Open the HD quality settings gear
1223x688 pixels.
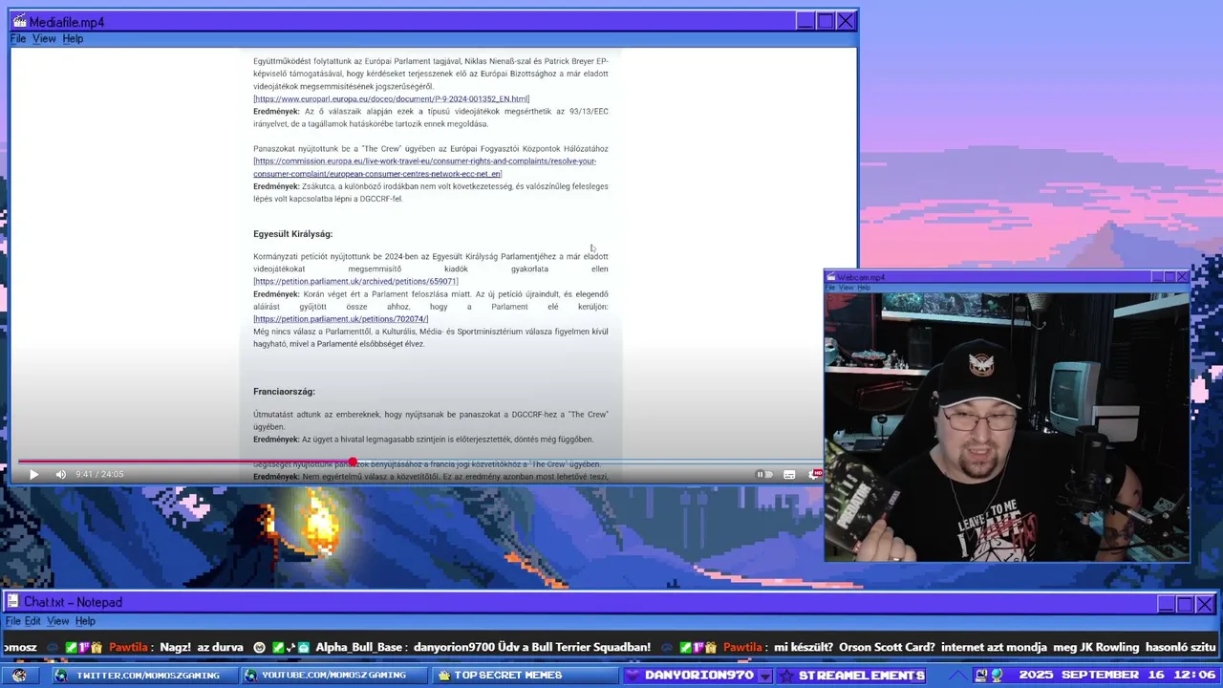pyautogui.click(x=815, y=474)
